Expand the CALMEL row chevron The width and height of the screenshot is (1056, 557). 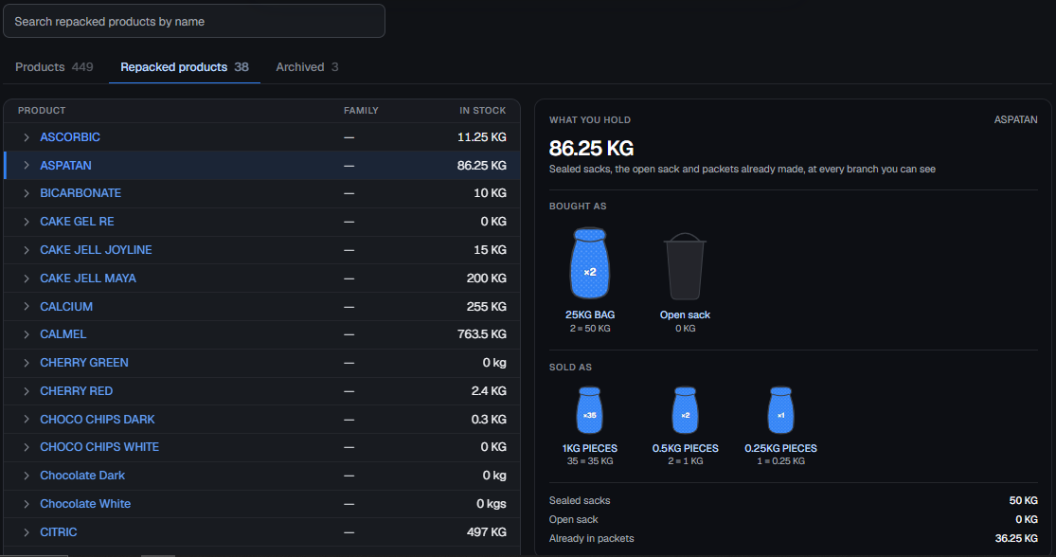coord(27,334)
